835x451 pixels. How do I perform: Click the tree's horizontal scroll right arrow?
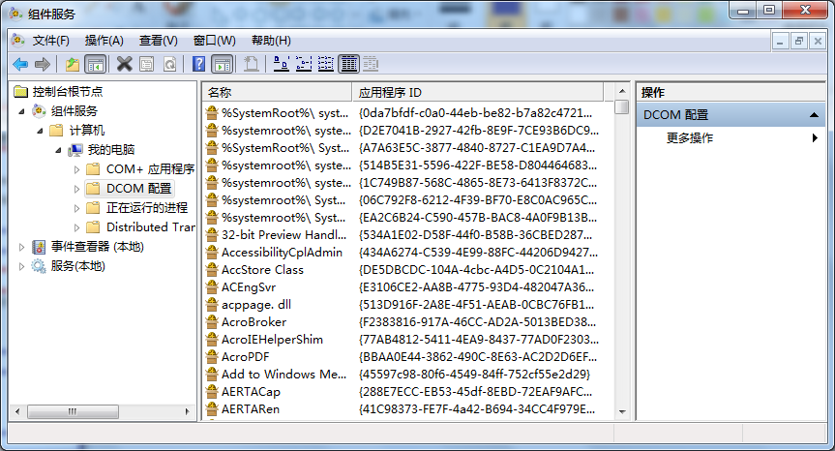(187, 411)
